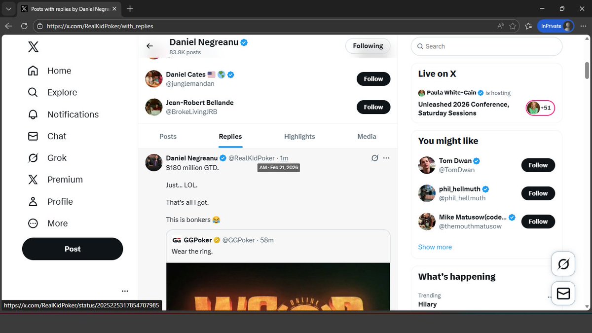The height and width of the screenshot is (333, 592).
Task: Switch to the Posts tab
Action: pyautogui.click(x=168, y=136)
